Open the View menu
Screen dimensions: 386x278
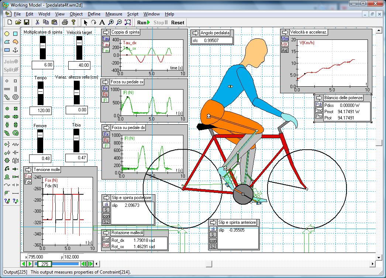60,14
